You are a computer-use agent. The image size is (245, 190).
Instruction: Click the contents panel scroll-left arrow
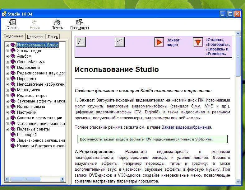click(x=7, y=179)
